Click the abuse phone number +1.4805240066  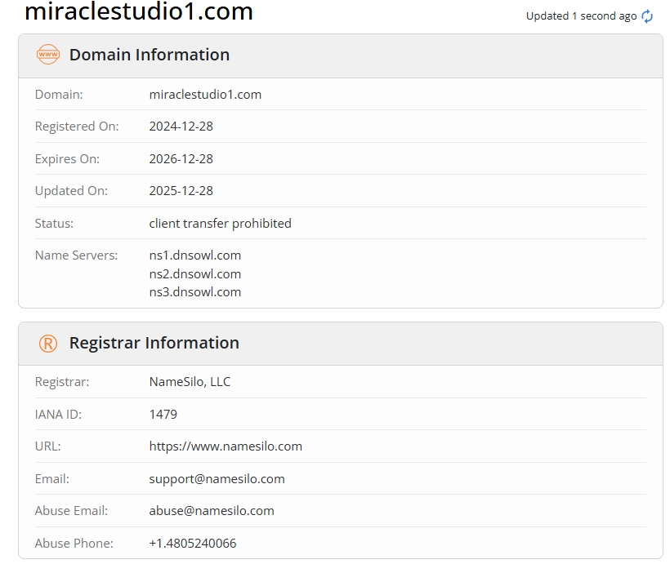coord(192,543)
